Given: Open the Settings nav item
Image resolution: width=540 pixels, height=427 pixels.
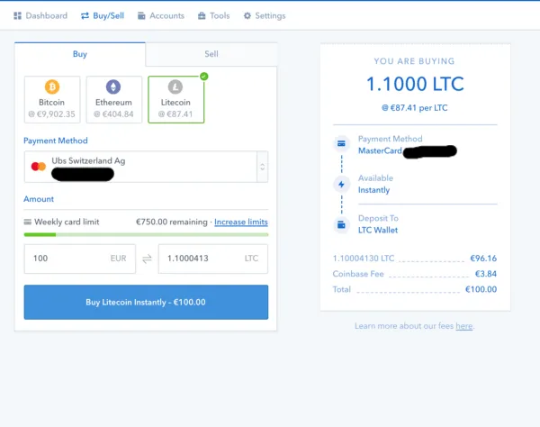Looking at the screenshot, I should tap(265, 16).
